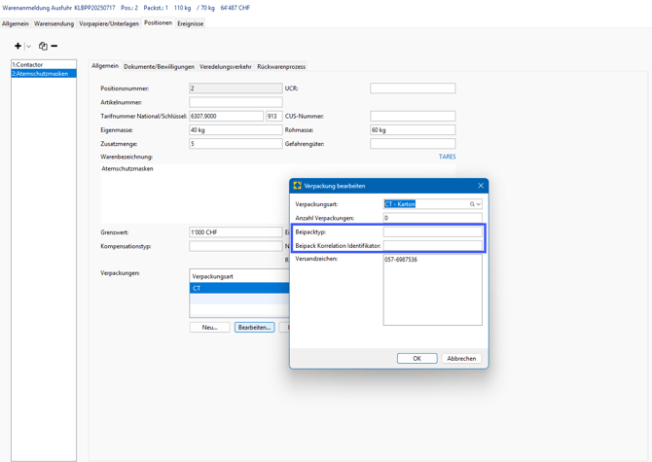Select position 2:Atemschutzmasken in the list
652x462 pixels.
pos(44,74)
